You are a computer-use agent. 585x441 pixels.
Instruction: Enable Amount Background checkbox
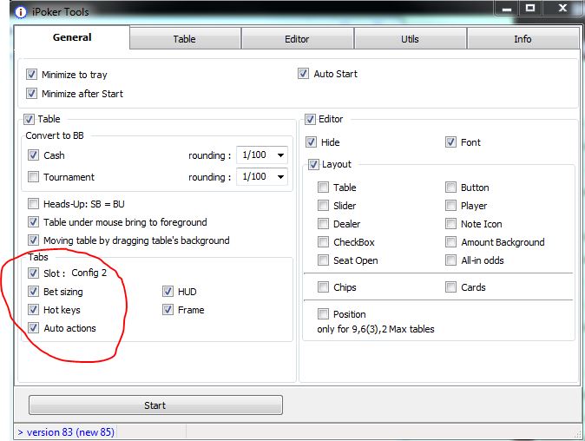[450, 242]
